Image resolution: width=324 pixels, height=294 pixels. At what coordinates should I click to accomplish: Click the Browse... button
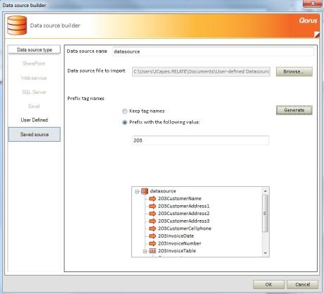(294, 72)
